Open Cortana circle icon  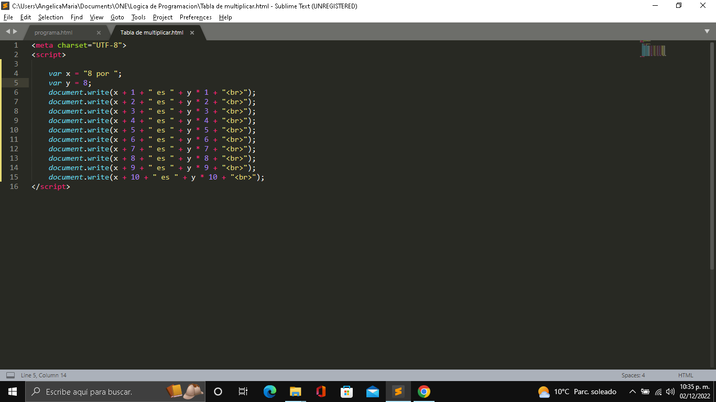[219, 392]
